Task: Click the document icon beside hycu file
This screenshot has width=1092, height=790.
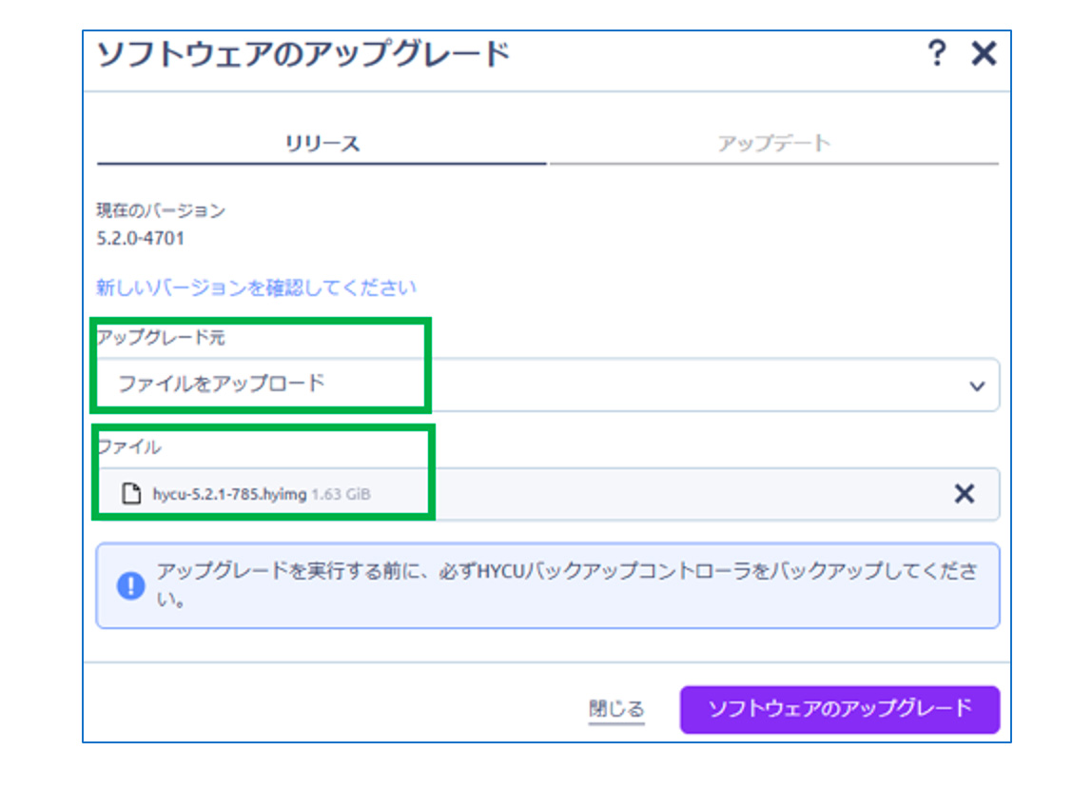Action: [131, 494]
